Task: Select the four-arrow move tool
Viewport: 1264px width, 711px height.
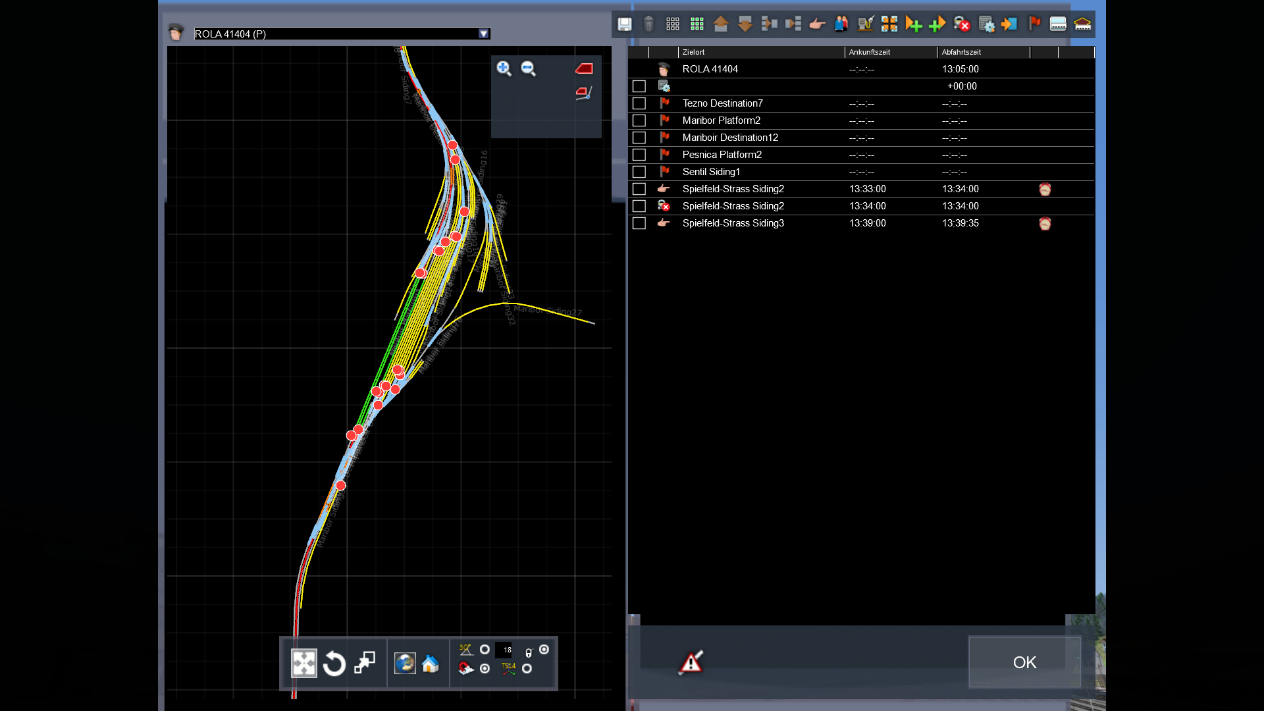Action: click(304, 663)
